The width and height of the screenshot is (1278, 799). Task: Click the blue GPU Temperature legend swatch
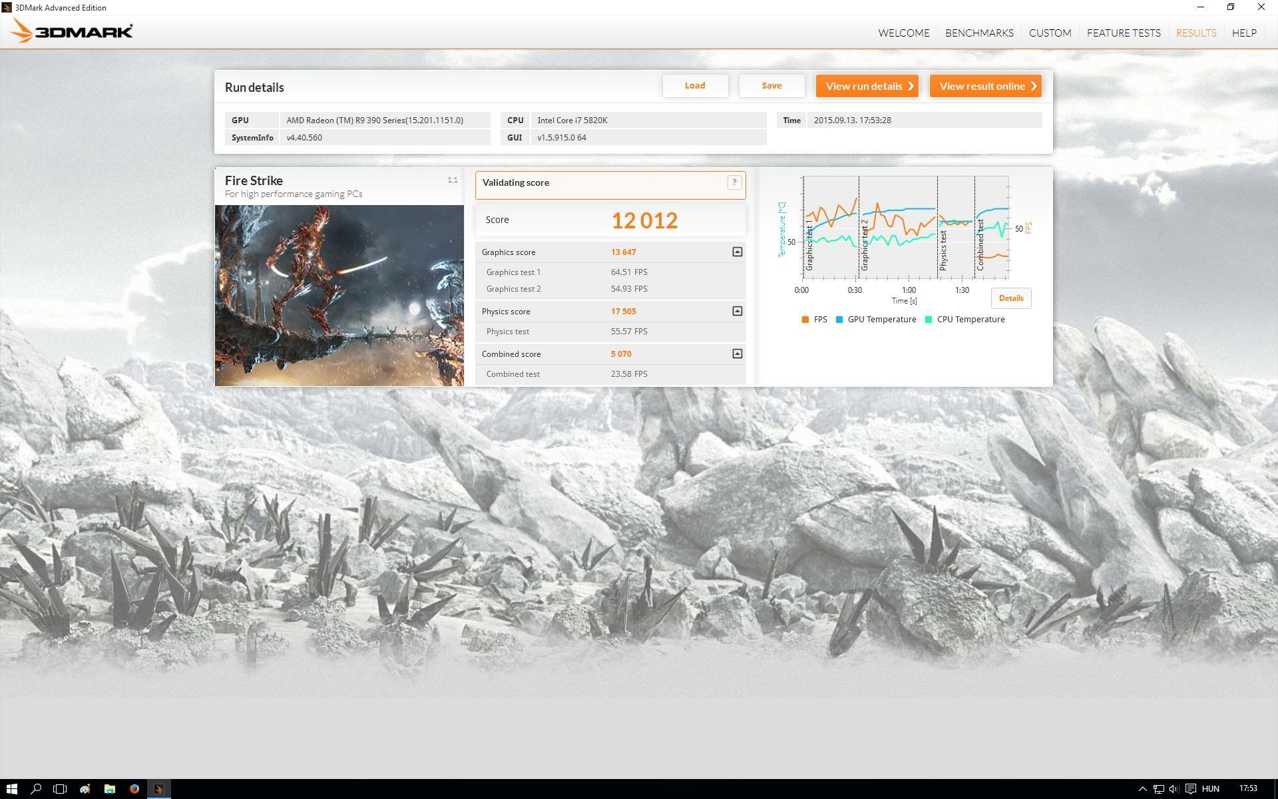point(839,320)
